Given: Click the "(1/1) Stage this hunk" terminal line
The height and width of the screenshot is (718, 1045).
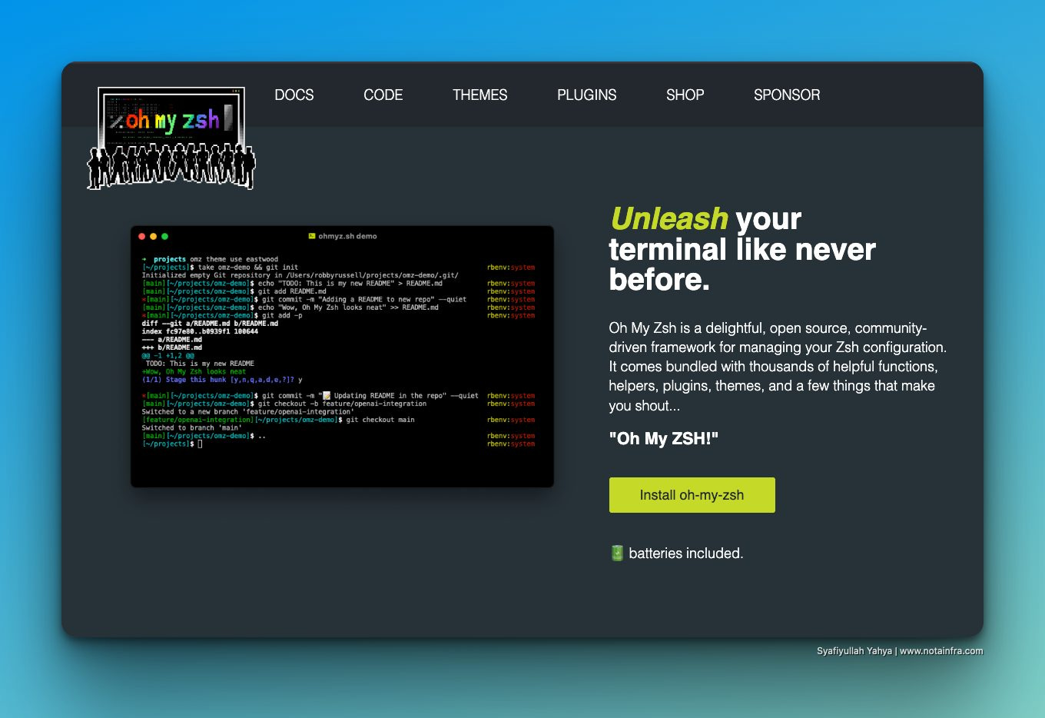Looking at the screenshot, I should (x=222, y=380).
